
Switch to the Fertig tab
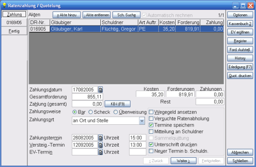(14, 31)
